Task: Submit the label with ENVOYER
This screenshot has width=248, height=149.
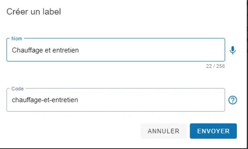Action: click(213, 131)
